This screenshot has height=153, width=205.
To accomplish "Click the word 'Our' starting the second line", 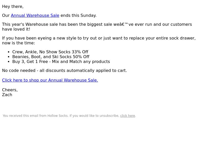I will pos(6,16).
